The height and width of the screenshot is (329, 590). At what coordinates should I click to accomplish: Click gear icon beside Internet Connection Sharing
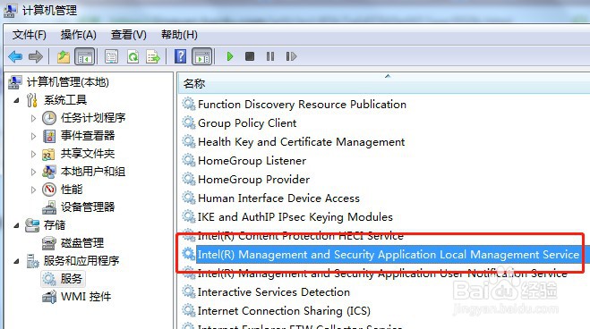[189, 310]
